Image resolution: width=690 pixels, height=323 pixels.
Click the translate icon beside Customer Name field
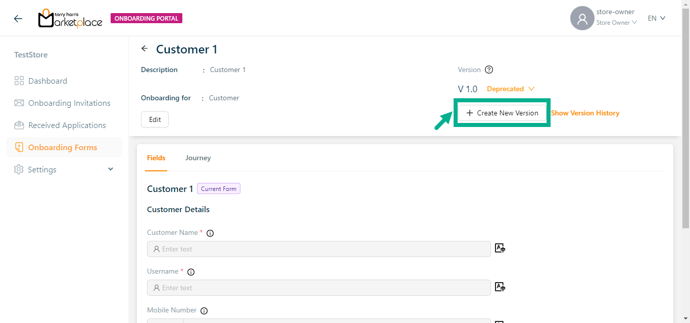500,248
